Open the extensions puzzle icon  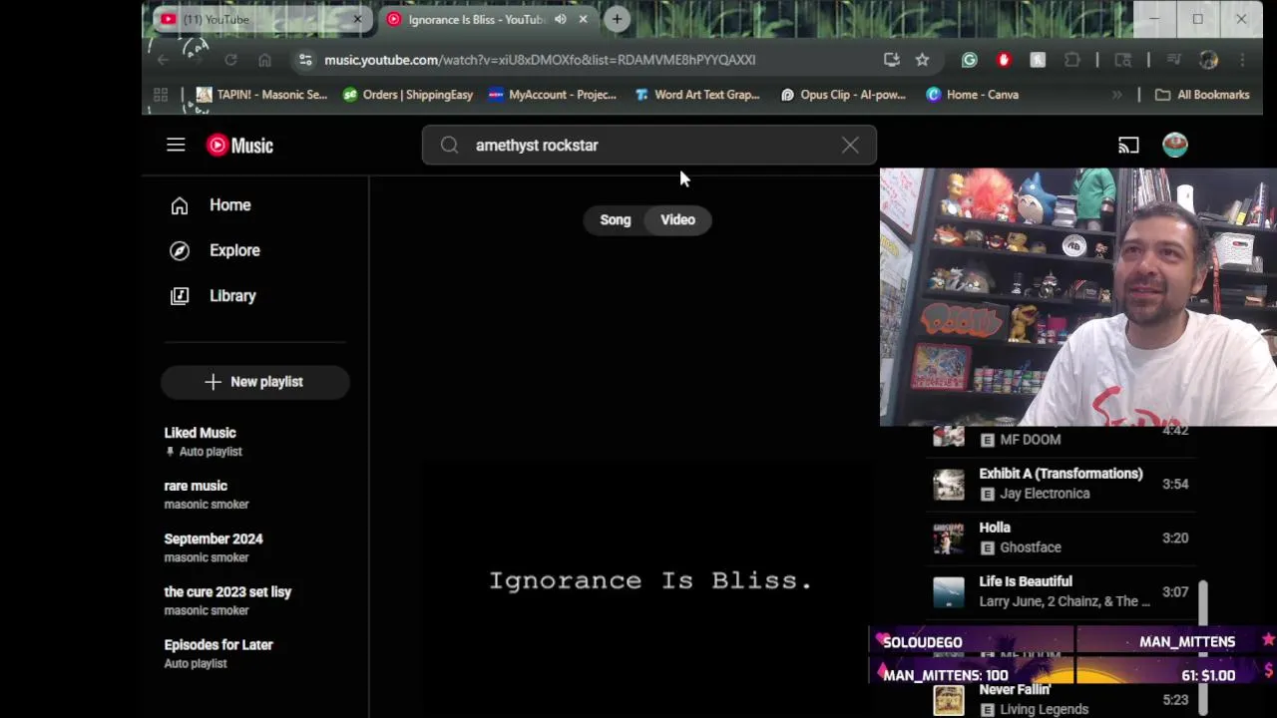click(1072, 60)
